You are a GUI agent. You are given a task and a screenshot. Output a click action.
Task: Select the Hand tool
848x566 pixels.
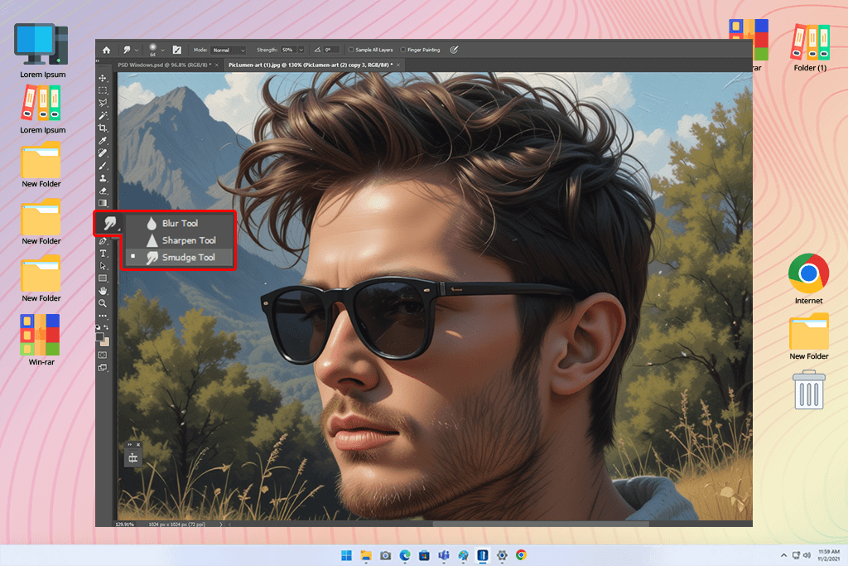pos(103,291)
